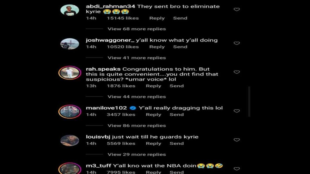Send joshwaggoner_'s comment

click(x=180, y=47)
